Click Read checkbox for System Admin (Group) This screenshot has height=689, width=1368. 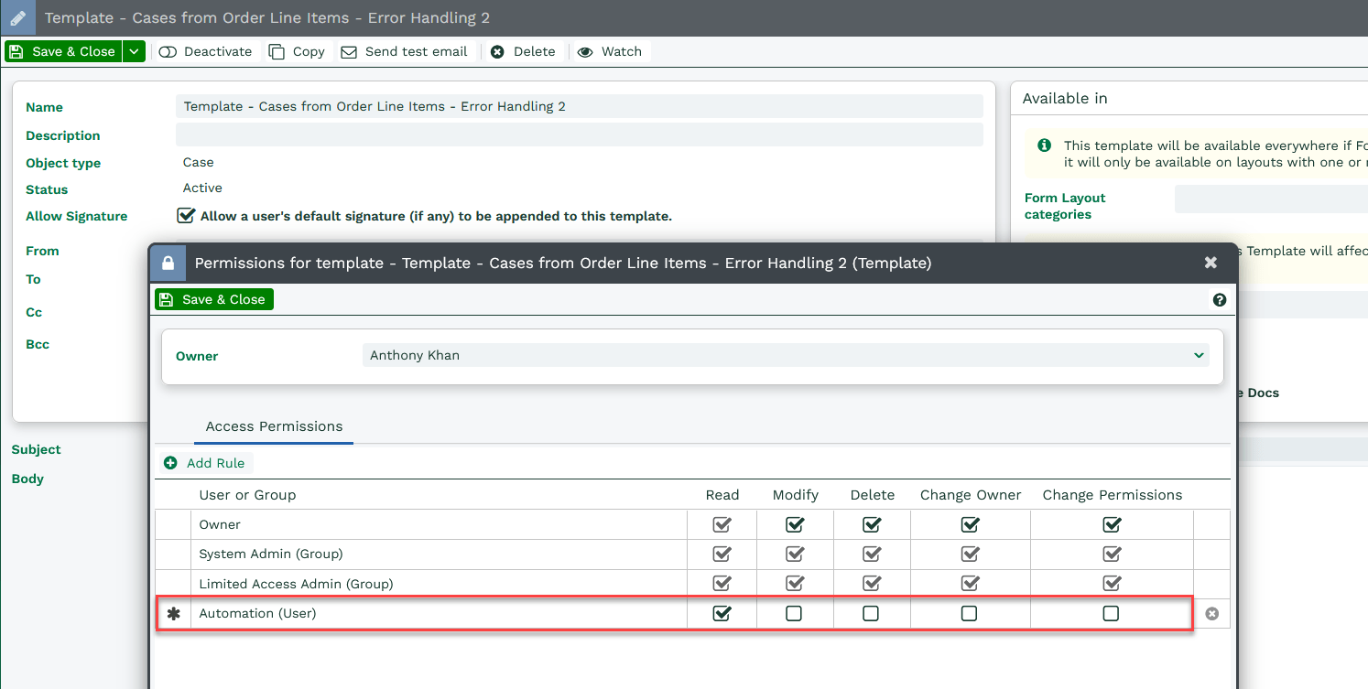click(722, 554)
